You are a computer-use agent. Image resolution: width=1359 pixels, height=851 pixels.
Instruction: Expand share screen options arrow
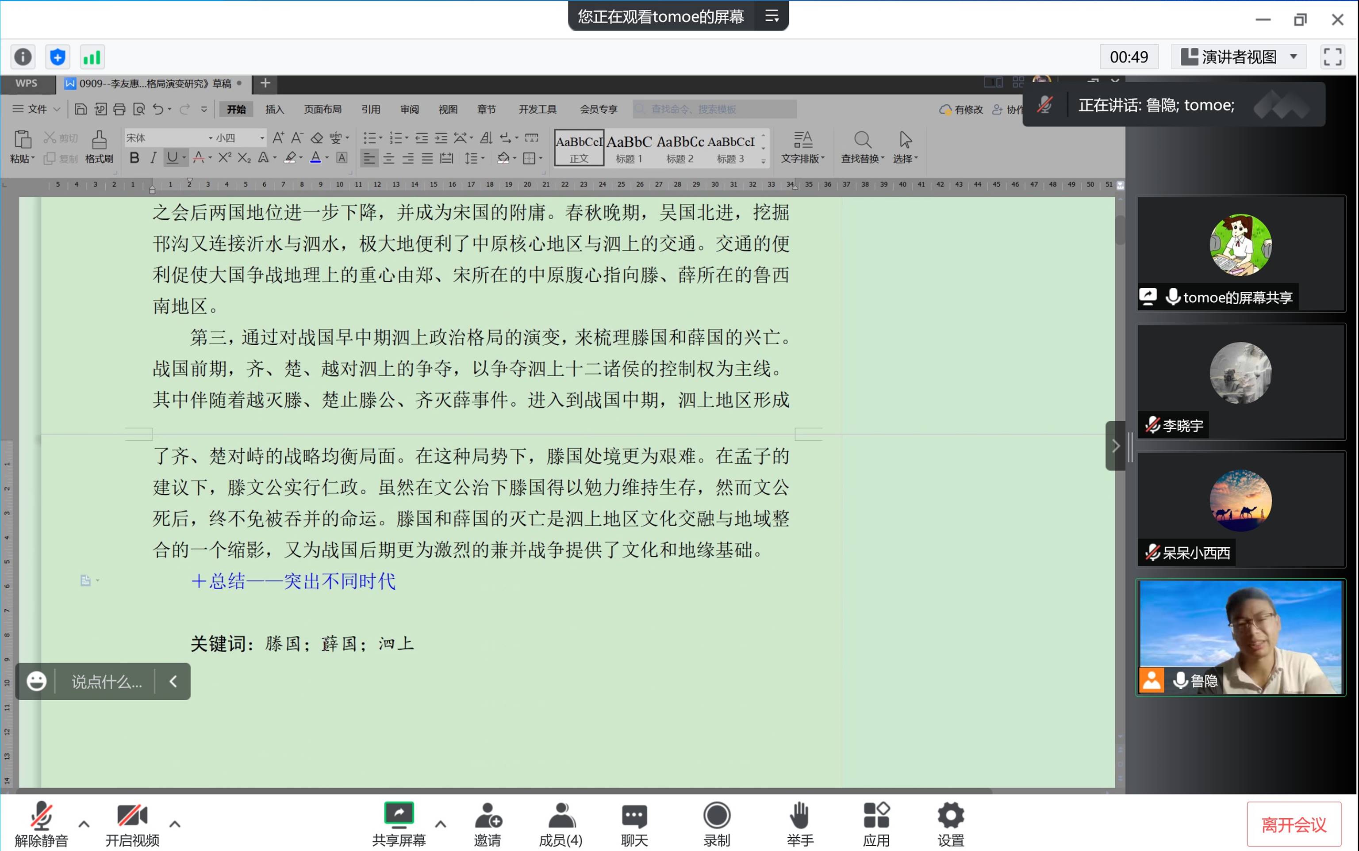coord(441,824)
